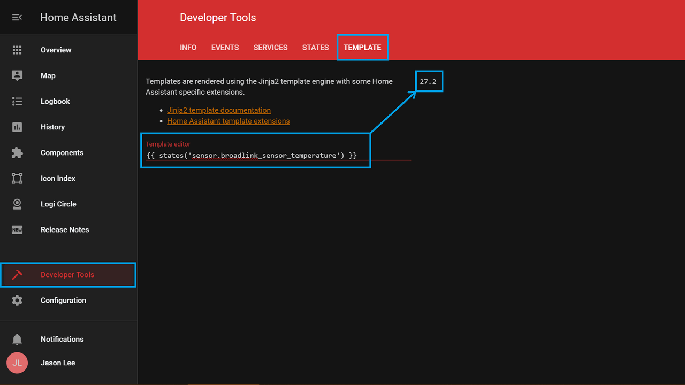Viewport: 685px width, 385px height.
Task: Open Home Assistant template extensions link
Action: [x=229, y=121]
